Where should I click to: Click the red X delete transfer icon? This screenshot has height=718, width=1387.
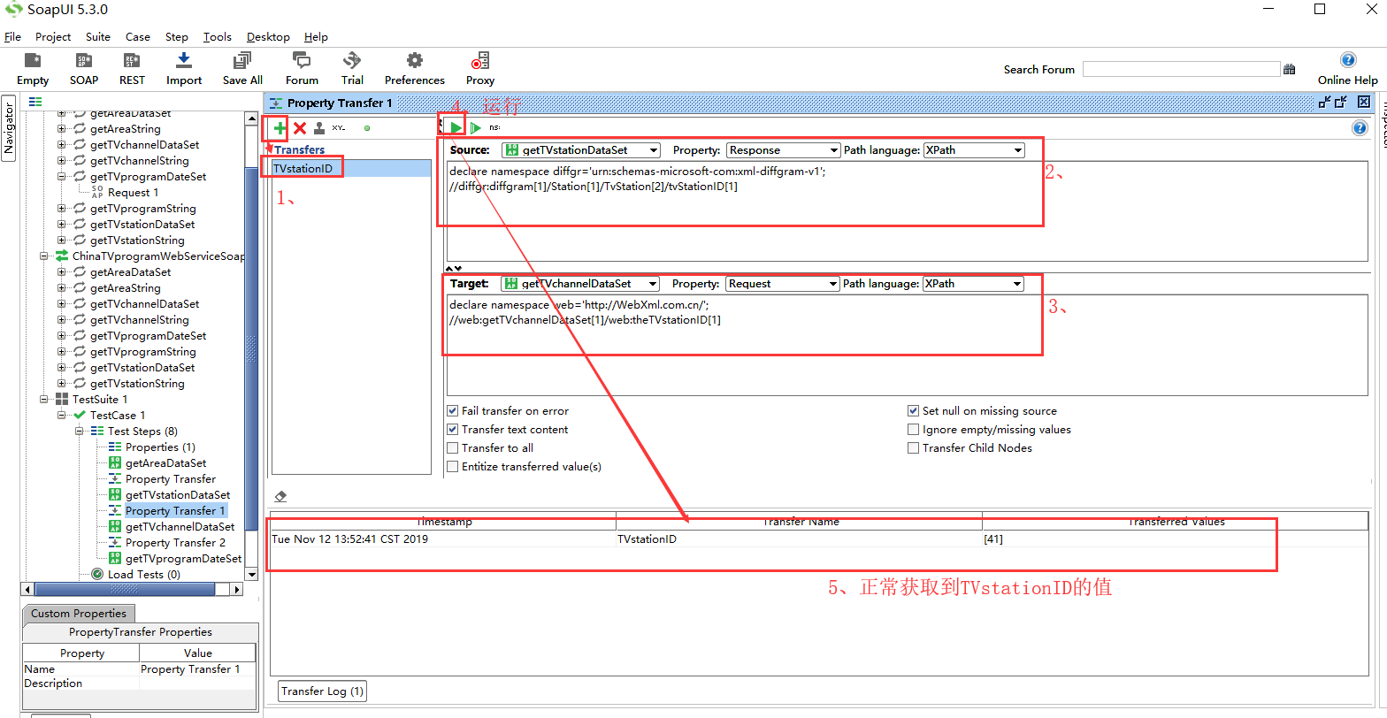point(300,128)
